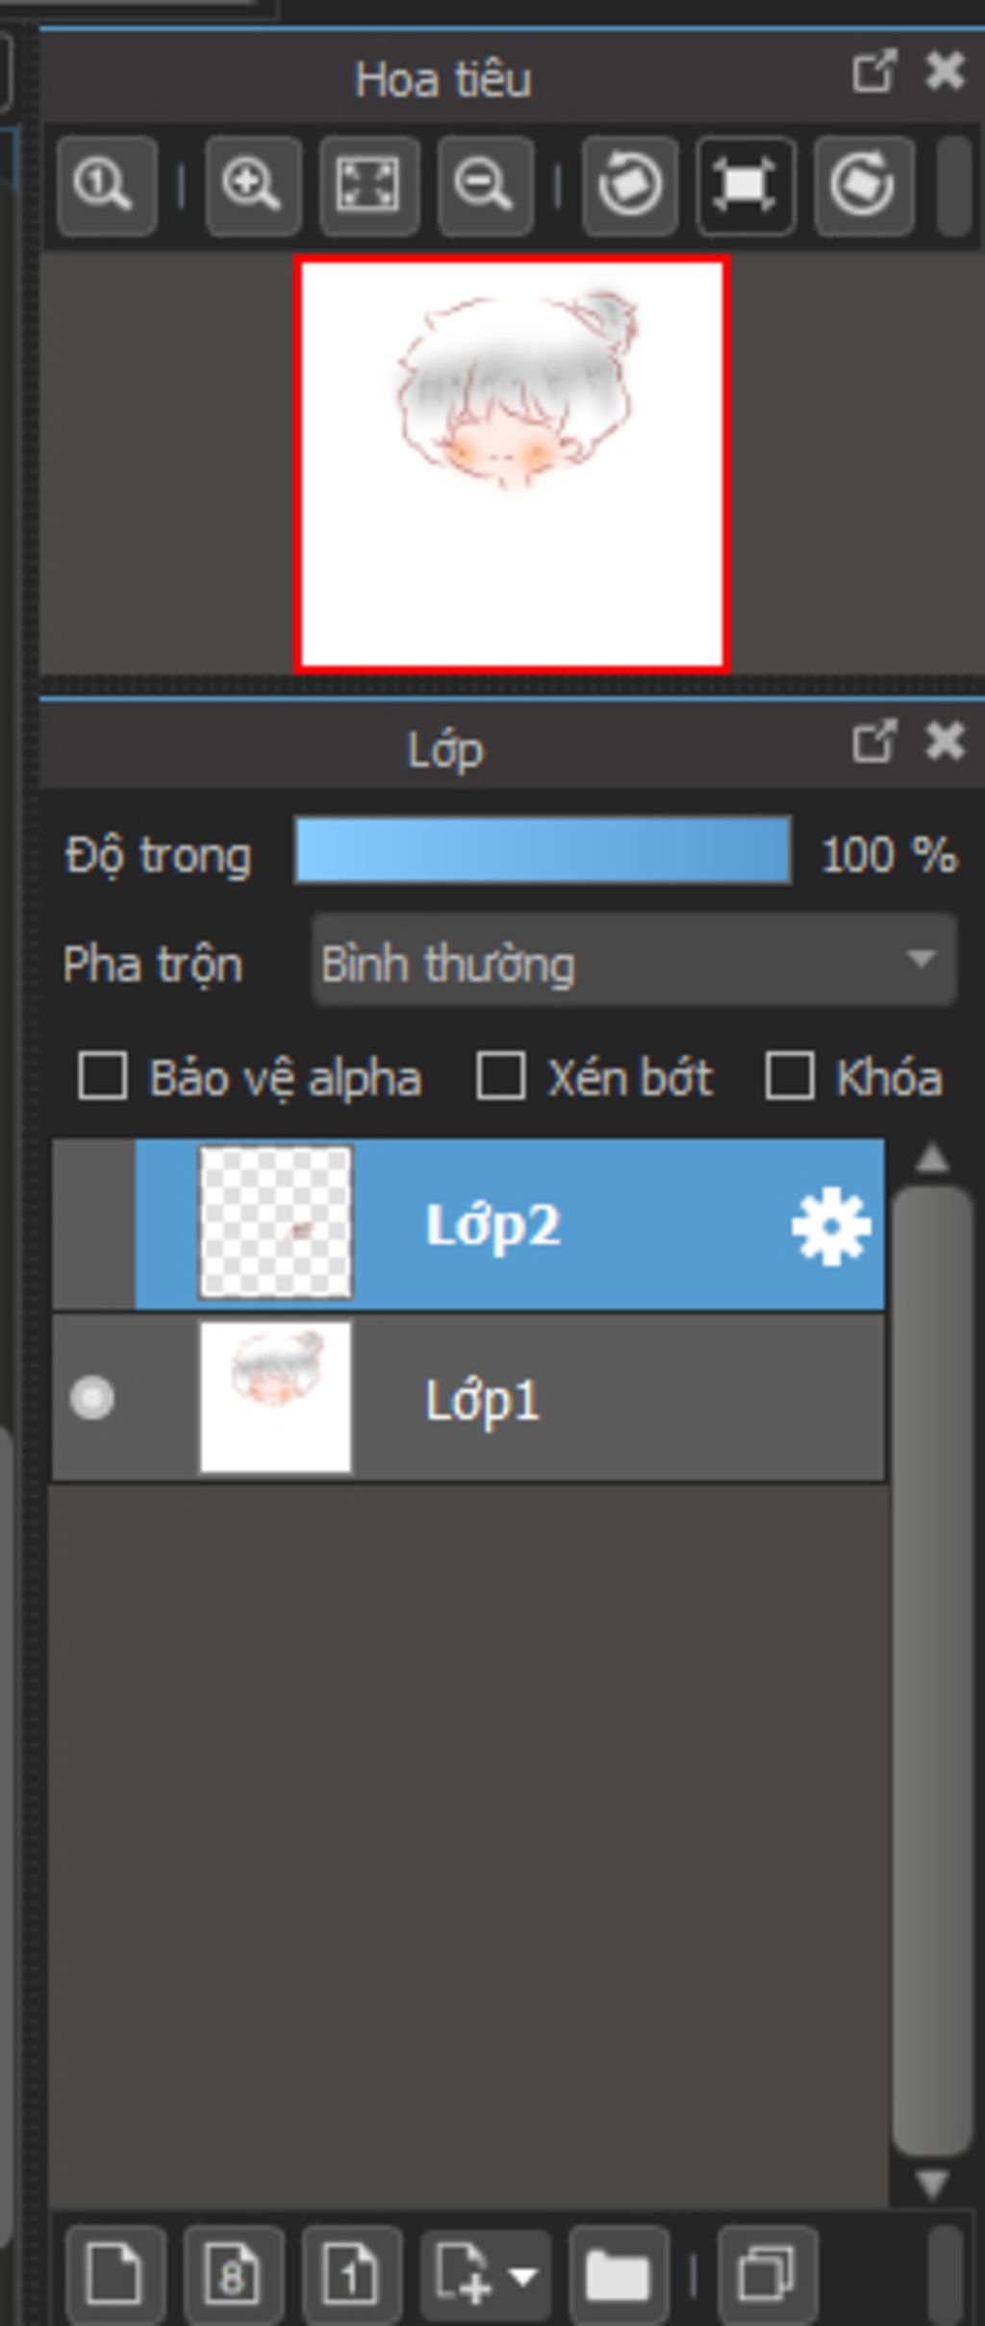Hide the Lớp1 layer
The height and width of the screenshot is (2326, 985).
(92, 1397)
